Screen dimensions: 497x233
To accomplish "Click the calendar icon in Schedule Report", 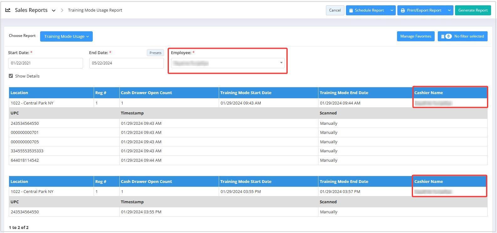I will click(351, 10).
